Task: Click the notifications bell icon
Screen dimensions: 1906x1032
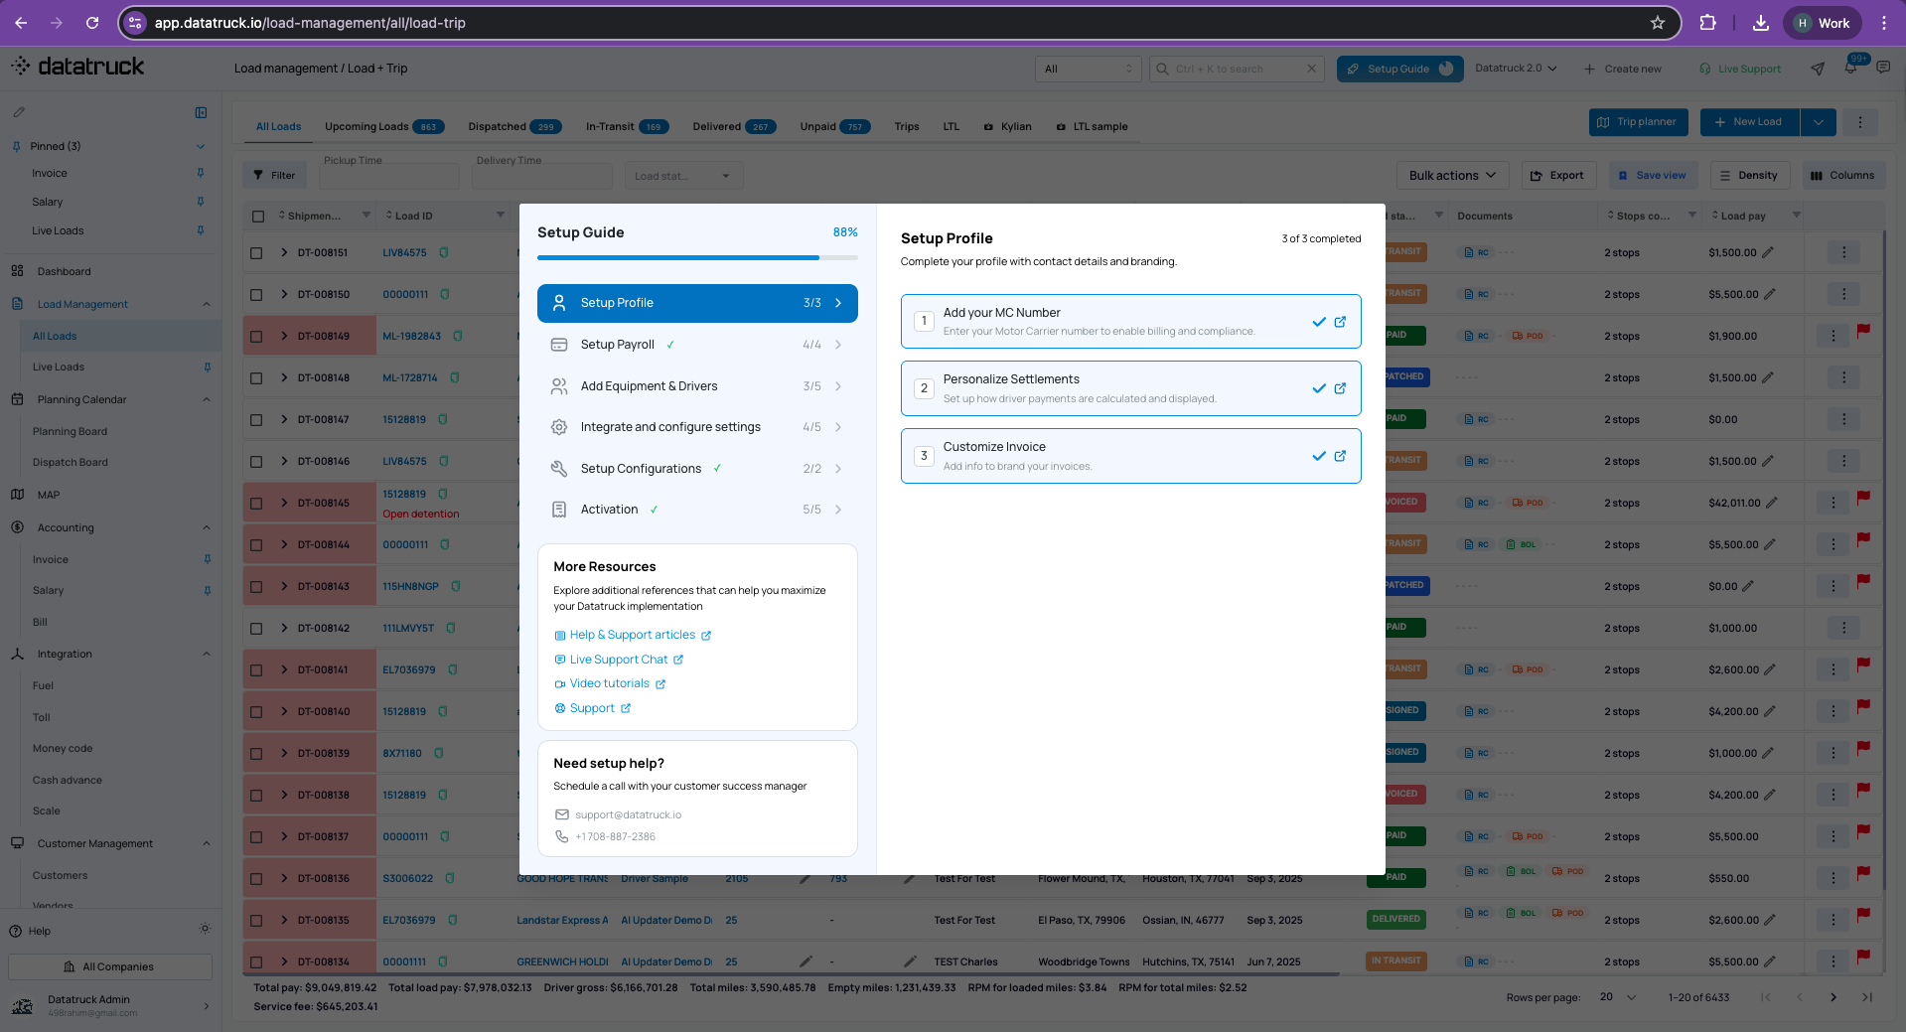Action: 1850,69
